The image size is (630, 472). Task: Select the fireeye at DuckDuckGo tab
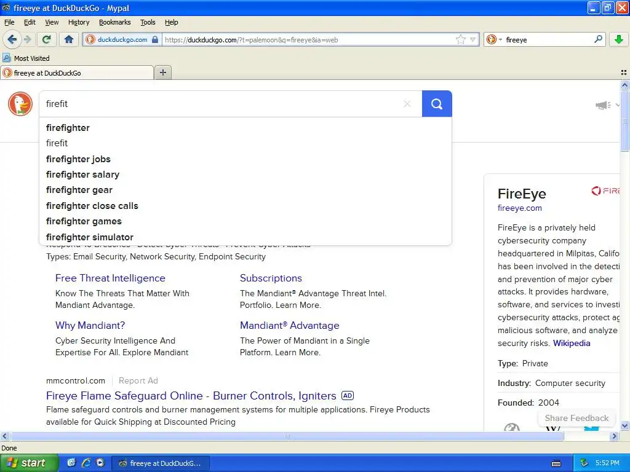coord(77,73)
